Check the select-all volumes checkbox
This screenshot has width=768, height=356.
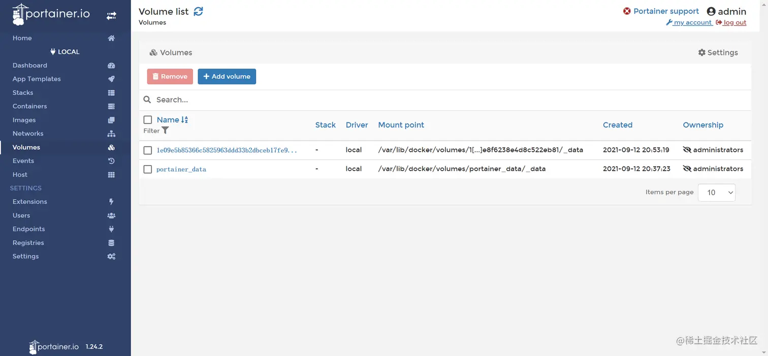148,120
